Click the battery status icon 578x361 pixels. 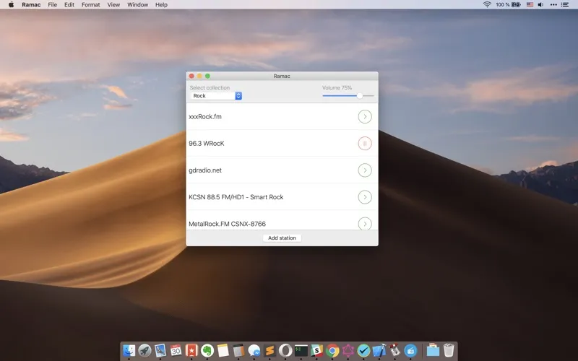tap(516, 5)
